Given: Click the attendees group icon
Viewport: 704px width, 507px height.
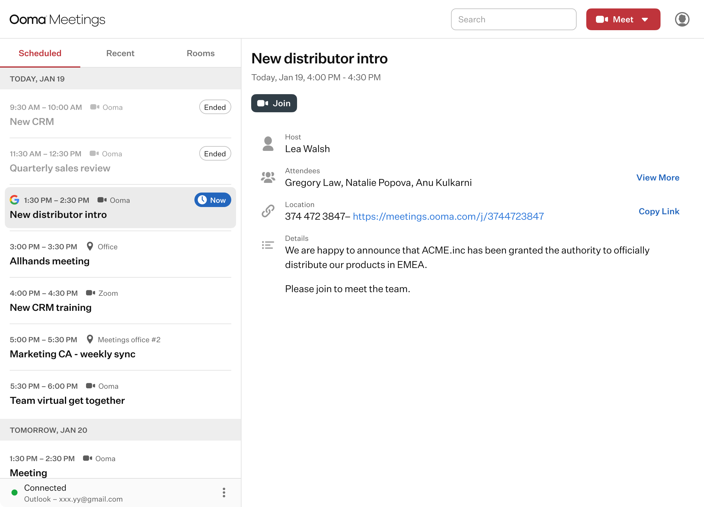Looking at the screenshot, I should point(268,177).
